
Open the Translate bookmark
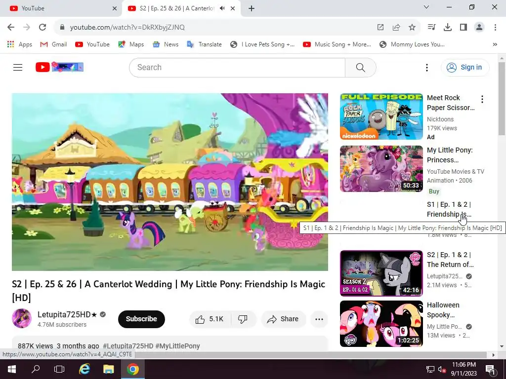(204, 44)
